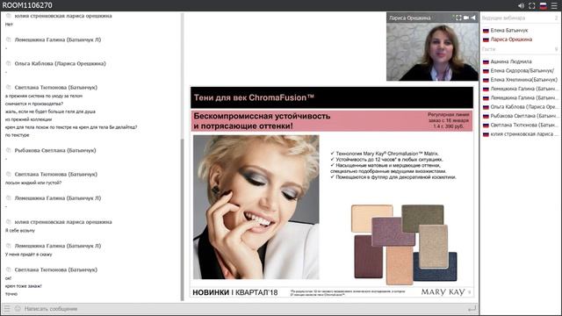Click in the Написать сообщение input field
This screenshot has height=316, width=562.
point(244,308)
